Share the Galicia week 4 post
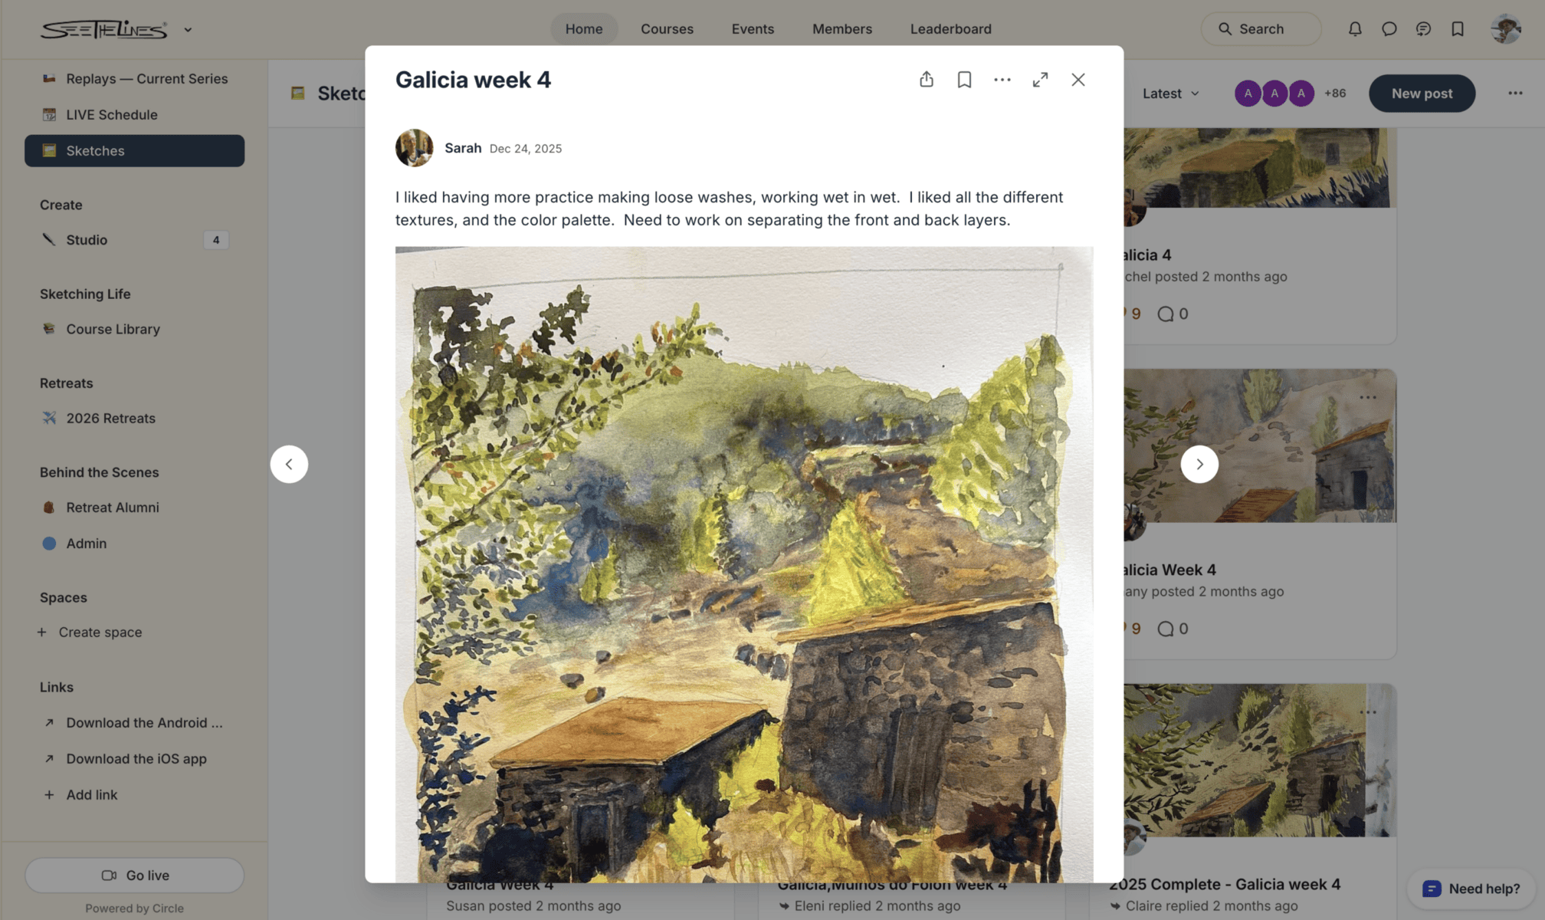 pyautogui.click(x=927, y=80)
